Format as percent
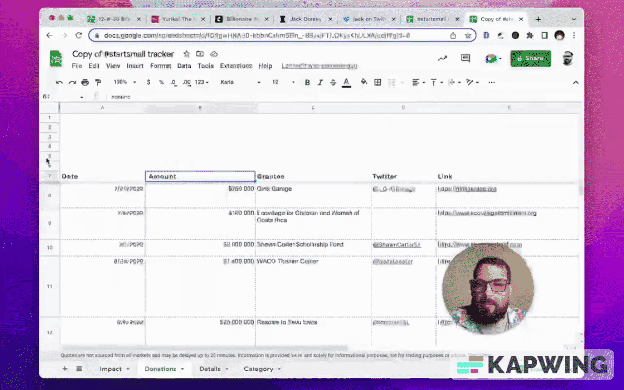The width and height of the screenshot is (624, 390). point(161,82)
